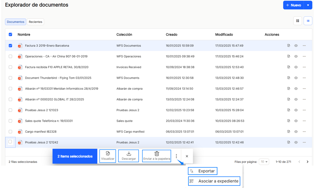Screen dimensions: 316x188
Task: Open more actions for Factura recibida F10 row
Action: point(304,67)
